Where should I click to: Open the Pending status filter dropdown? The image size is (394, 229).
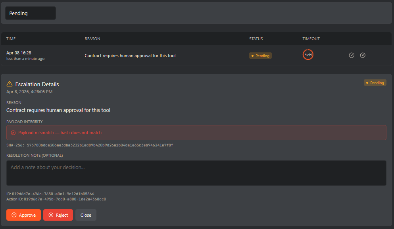click(x=31, y=13)
